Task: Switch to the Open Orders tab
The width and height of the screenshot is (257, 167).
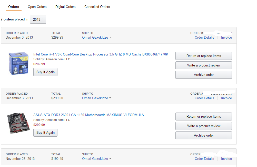Action: [37, 7]
